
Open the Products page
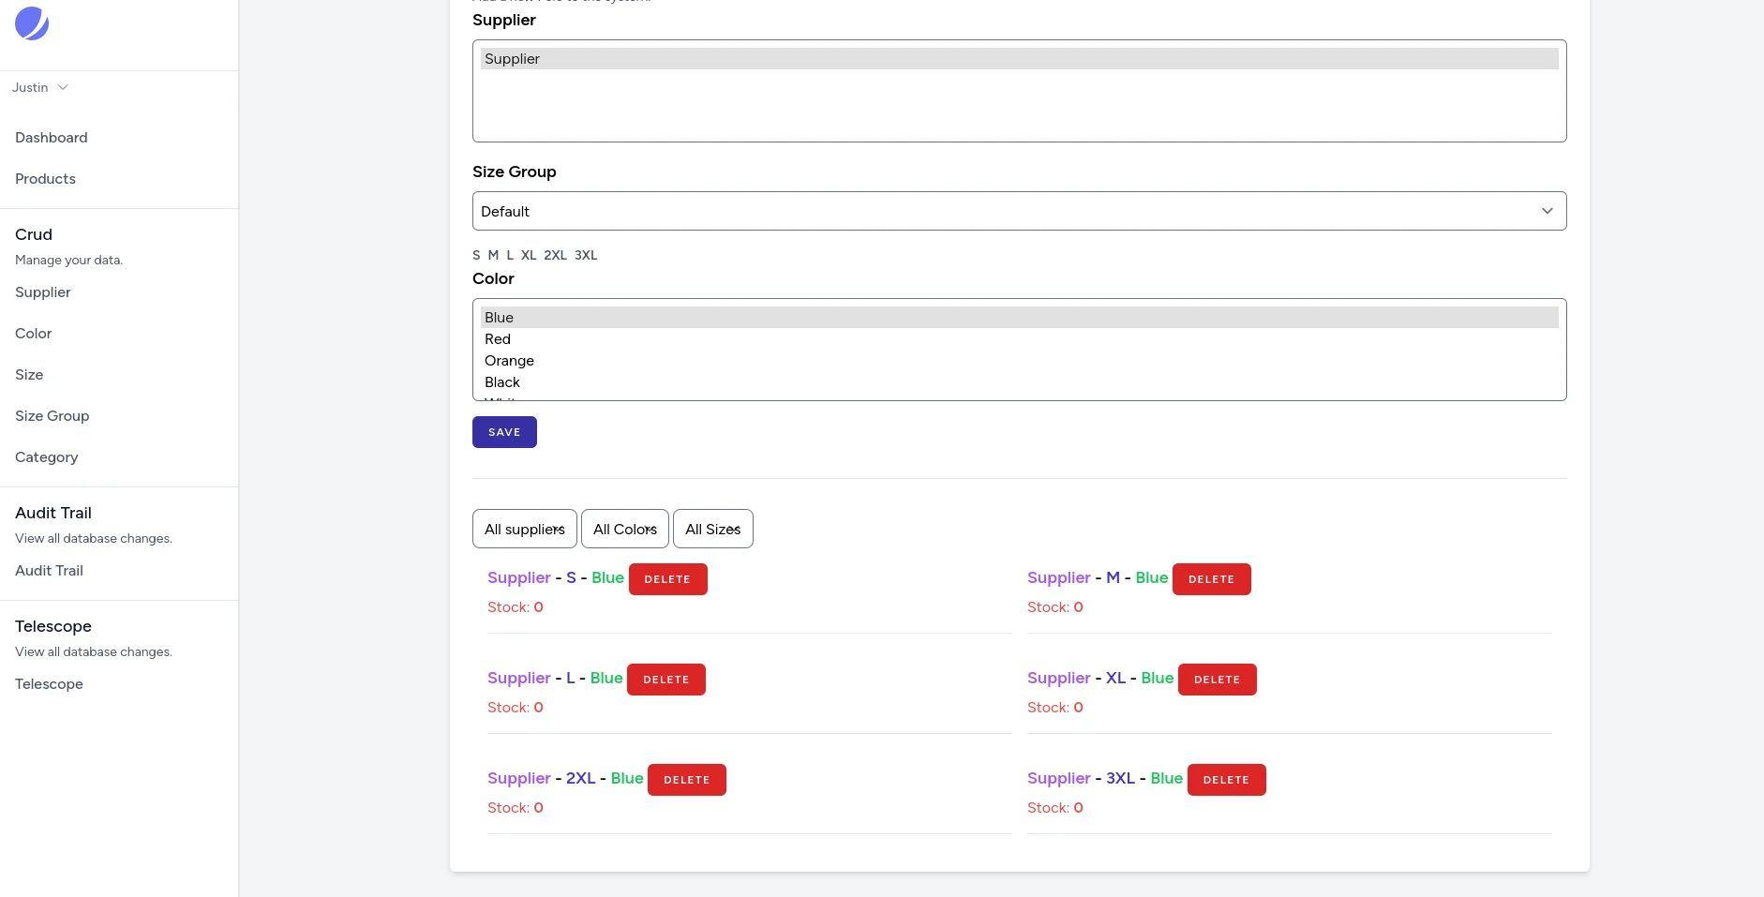coord(45,178)
